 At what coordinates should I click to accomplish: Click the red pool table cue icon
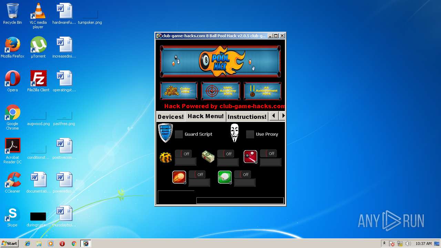(250, 157)
